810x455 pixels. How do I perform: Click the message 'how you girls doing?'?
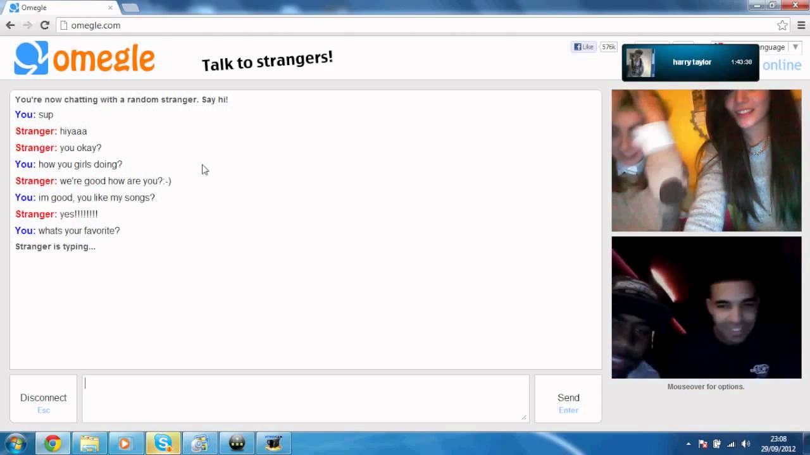80,164
